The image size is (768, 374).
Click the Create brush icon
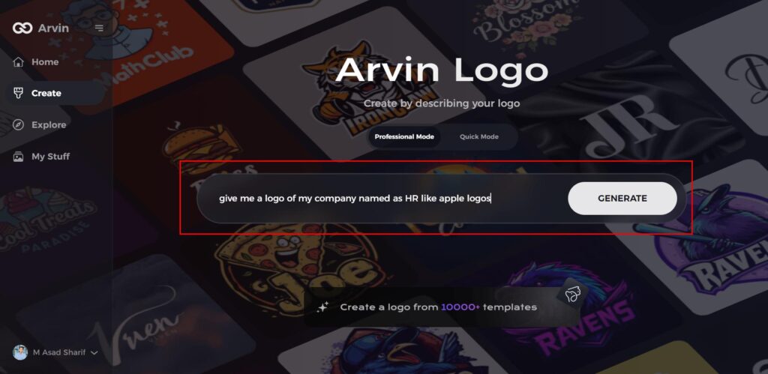pos(18,93)
